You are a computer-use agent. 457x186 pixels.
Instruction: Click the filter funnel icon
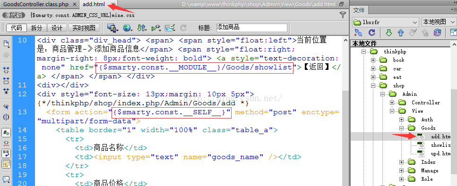pyautogui.click(x=343, y=15)
